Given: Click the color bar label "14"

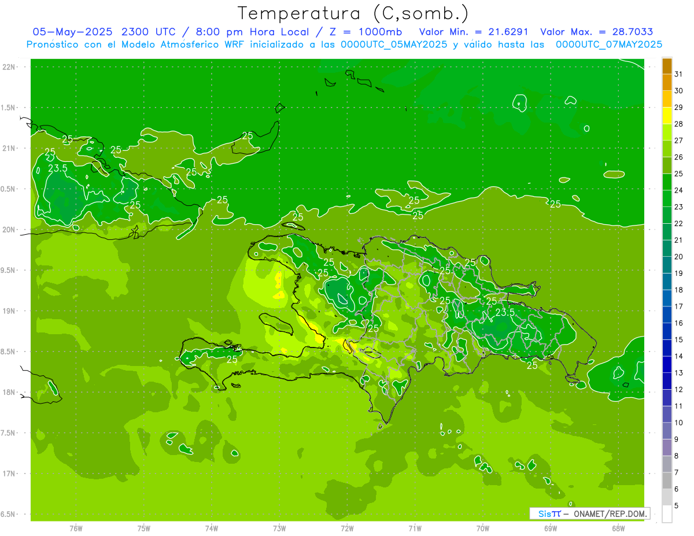Looking at the screenshot, I should point(679,356).
